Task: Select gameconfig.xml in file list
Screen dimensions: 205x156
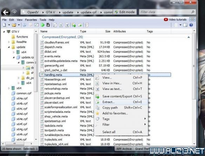Action: (54, 66)
